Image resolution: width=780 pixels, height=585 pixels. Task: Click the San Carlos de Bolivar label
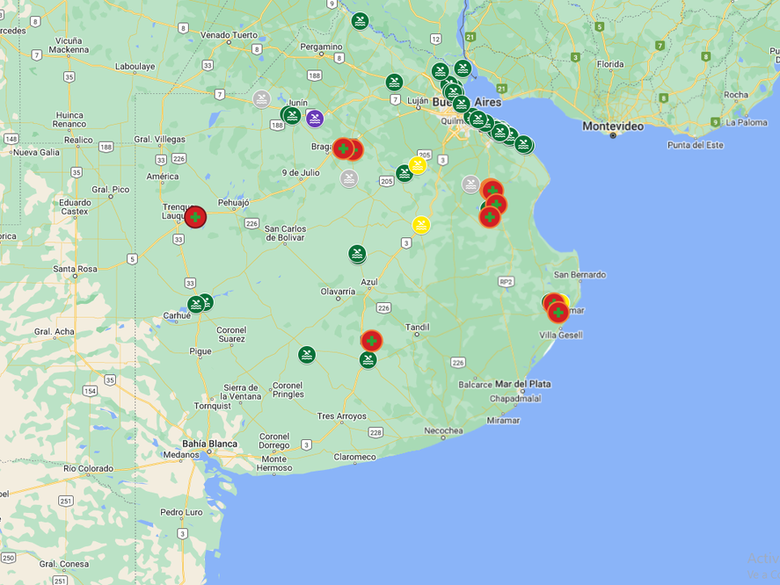(285, 233)
